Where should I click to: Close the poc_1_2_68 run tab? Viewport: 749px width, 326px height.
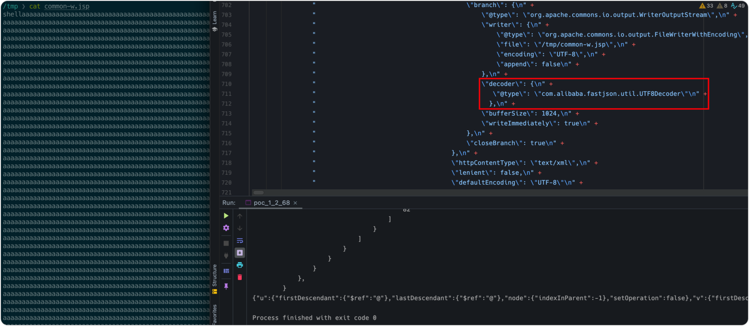point(295,203)
